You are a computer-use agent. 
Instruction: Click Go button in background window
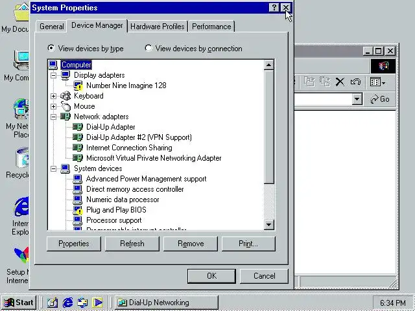380,99
